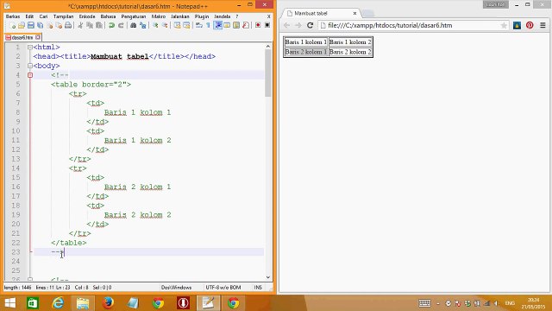The height and width of the screenshot is (311, 552).
Task: Close the dasar6.htm tab via its X
Action: click(x=38, y=37)
